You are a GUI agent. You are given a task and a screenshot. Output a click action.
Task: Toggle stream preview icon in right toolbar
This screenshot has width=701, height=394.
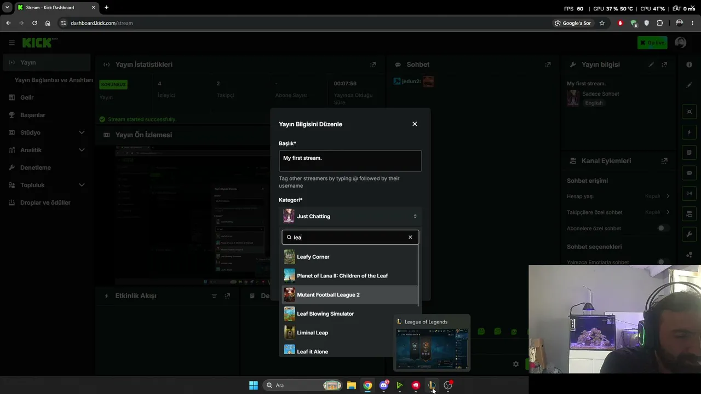(689, 112)
